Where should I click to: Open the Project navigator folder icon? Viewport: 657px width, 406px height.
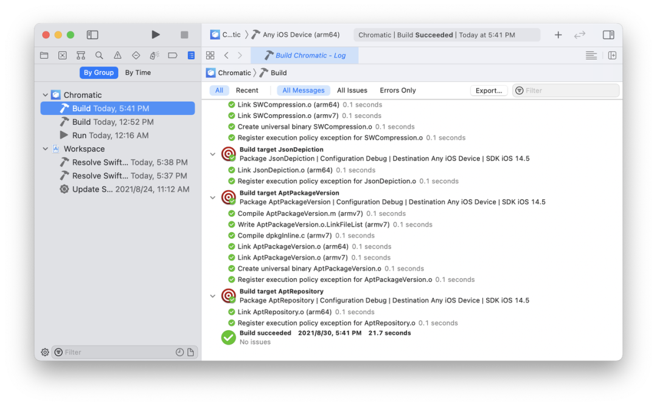tap(44, 55)
